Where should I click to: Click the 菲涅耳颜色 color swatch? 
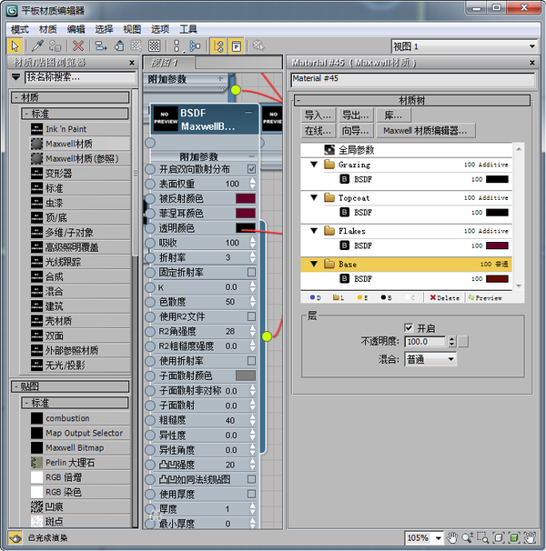click(x=246, y=214)
